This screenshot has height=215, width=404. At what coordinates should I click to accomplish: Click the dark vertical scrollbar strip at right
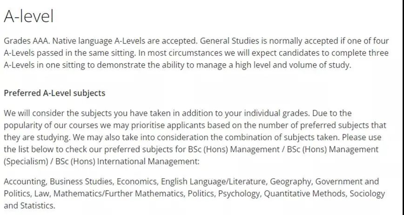coord(402,108)
